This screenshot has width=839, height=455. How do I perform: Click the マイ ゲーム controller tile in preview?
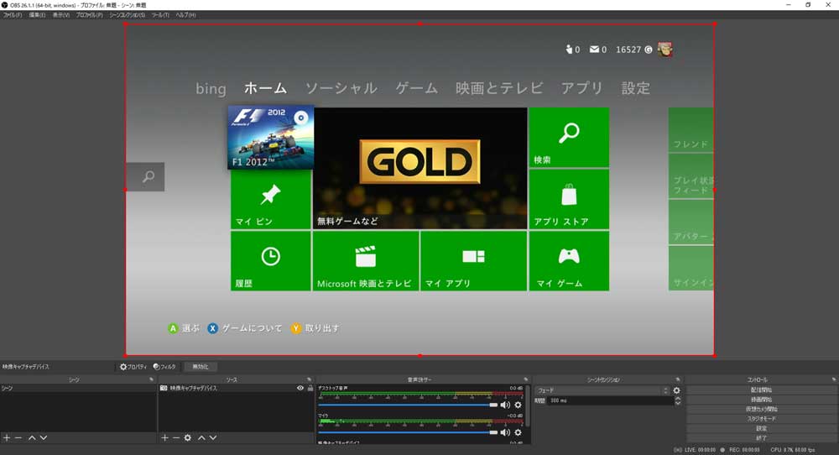(569, 261)
